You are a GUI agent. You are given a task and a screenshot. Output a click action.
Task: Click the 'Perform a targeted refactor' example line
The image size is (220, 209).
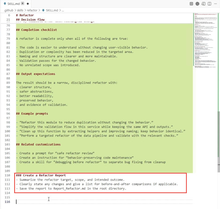coord(97,136)
